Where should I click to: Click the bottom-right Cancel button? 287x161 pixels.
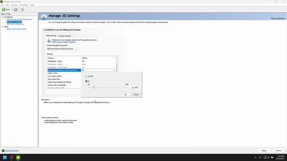pyautogui.click(x=278, y=151)
